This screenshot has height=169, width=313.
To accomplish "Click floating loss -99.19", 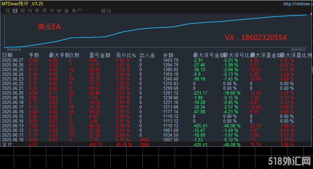I will pos(199,79).
